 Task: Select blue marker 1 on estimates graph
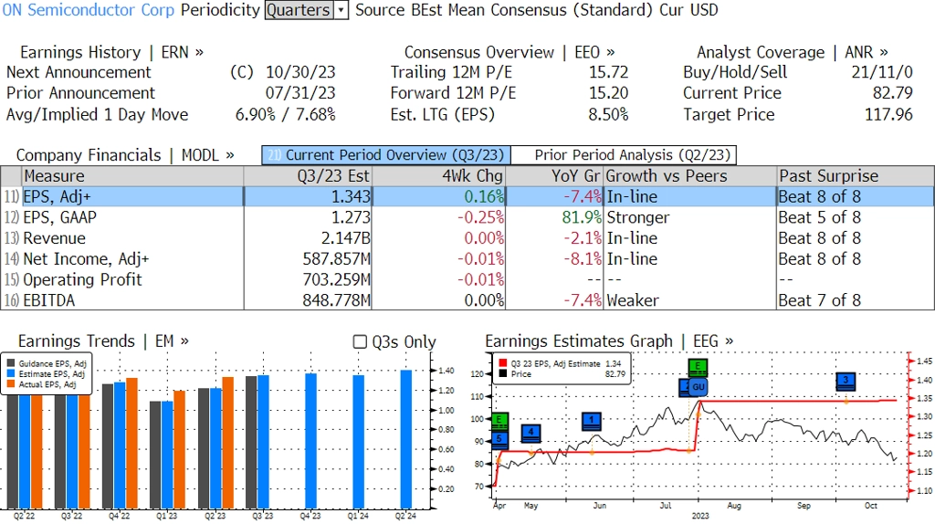click(x=591, y=421)
